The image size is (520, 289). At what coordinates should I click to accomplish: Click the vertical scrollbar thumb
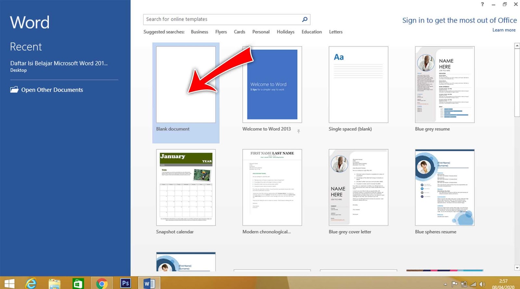click(517, 83)
